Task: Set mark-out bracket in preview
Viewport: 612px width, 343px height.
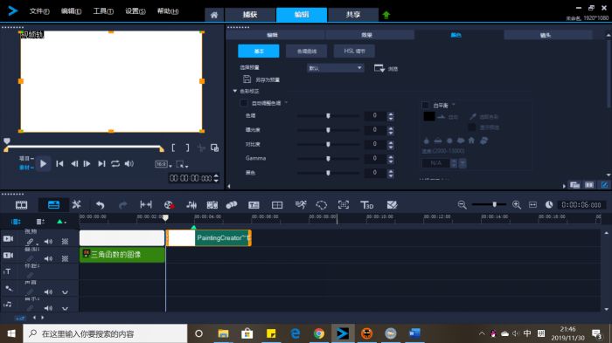Action: tap(187, 147)
